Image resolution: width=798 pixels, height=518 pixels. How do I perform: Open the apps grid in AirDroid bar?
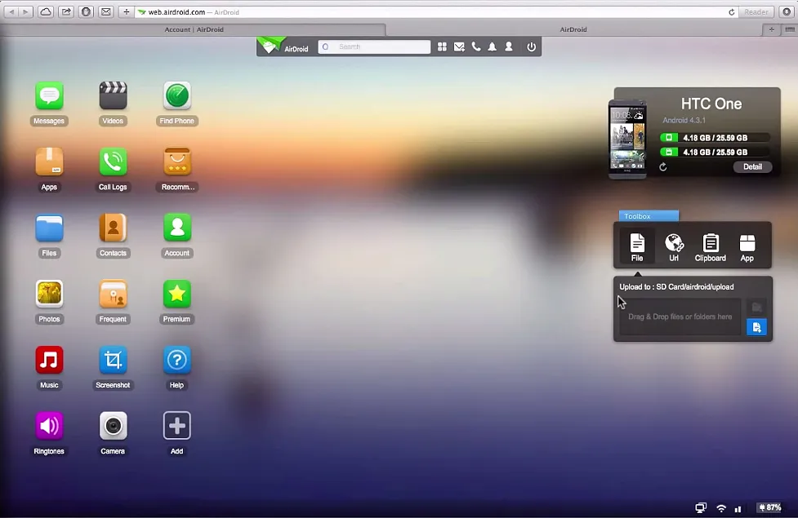442,46
